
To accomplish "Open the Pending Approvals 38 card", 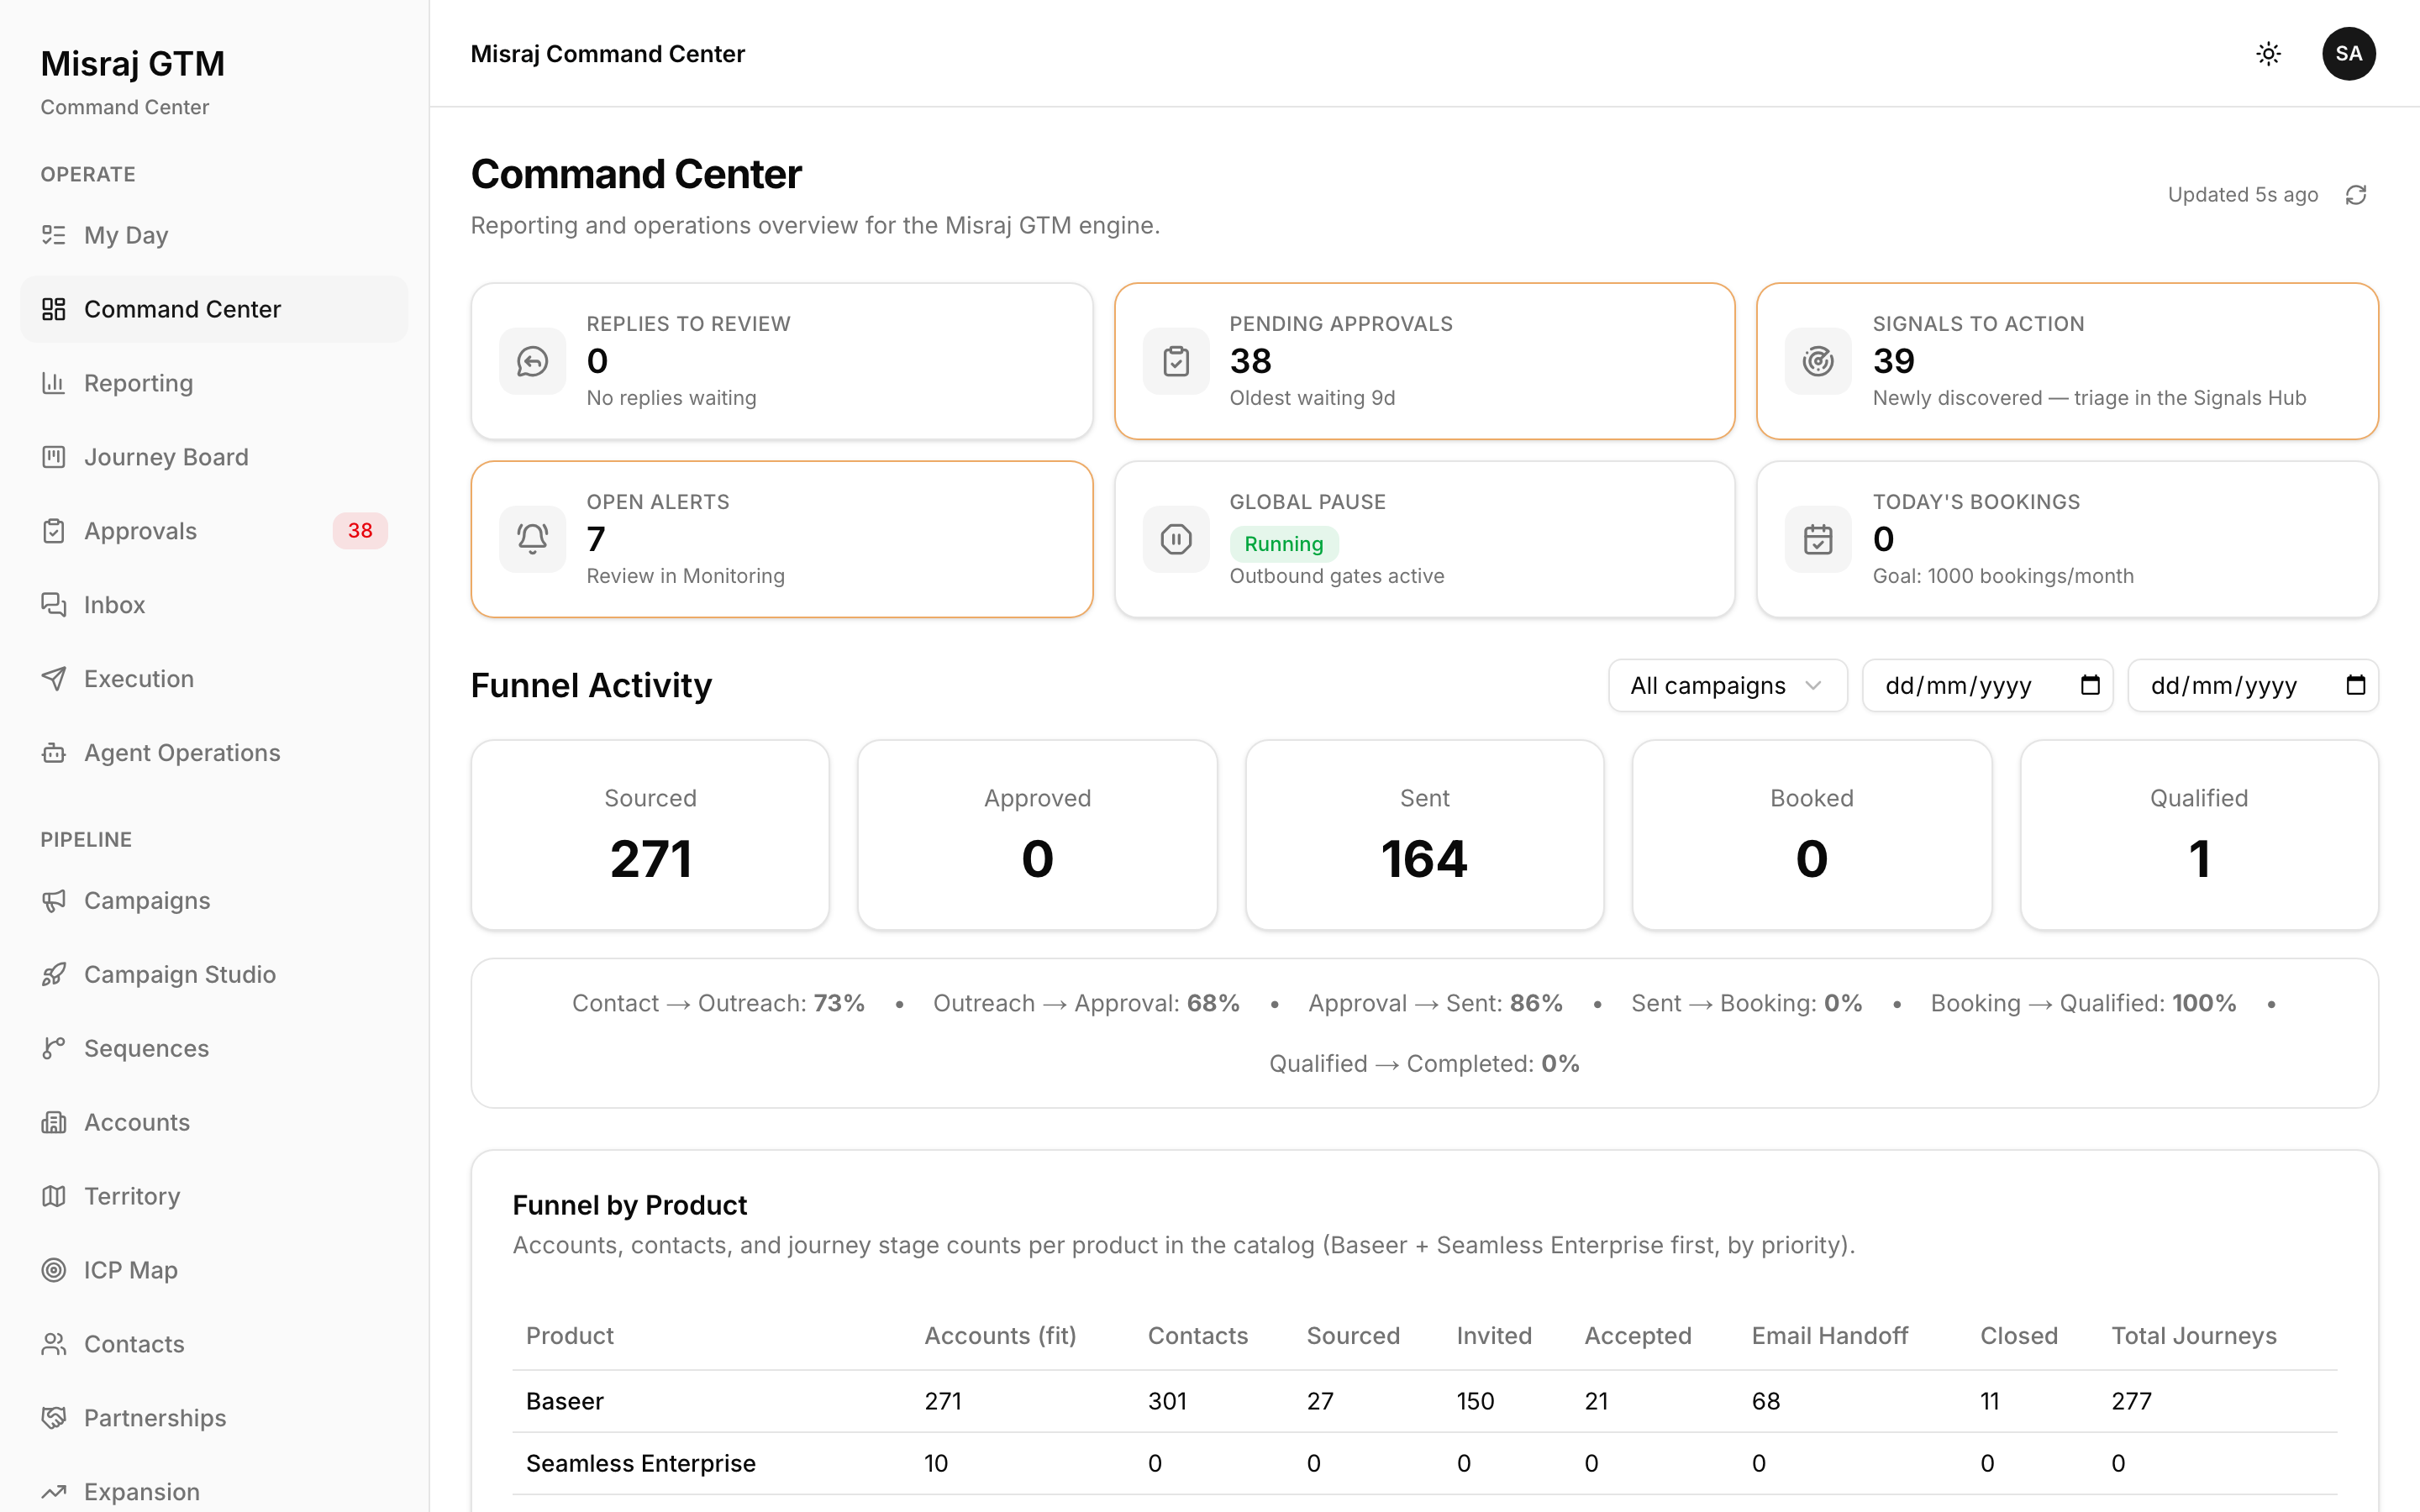I will coord(1424,361).
